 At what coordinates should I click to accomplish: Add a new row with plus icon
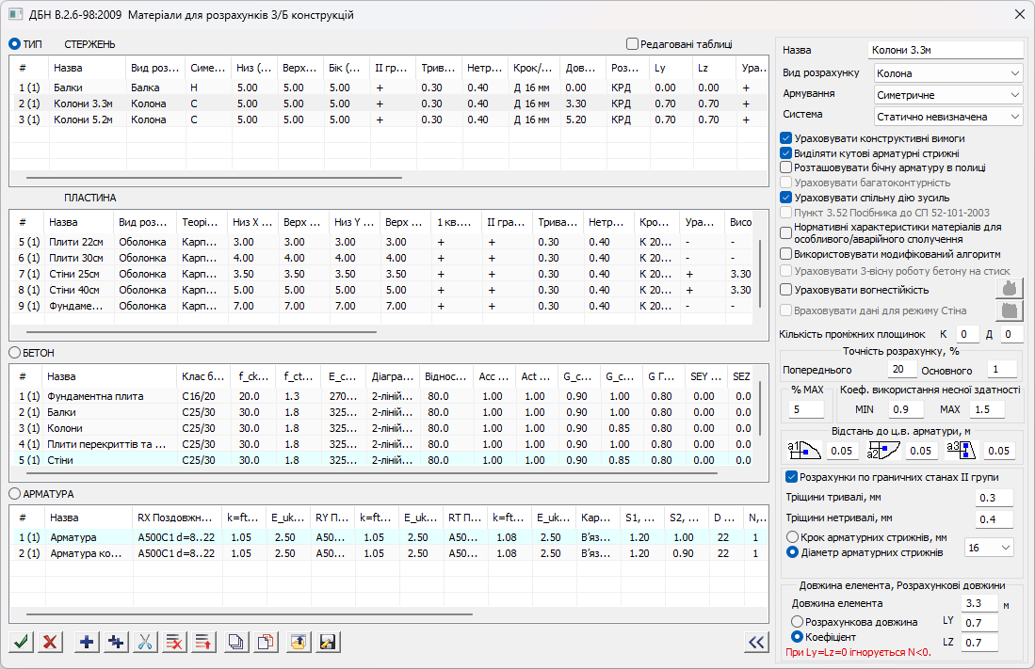[x=87, y=642]
